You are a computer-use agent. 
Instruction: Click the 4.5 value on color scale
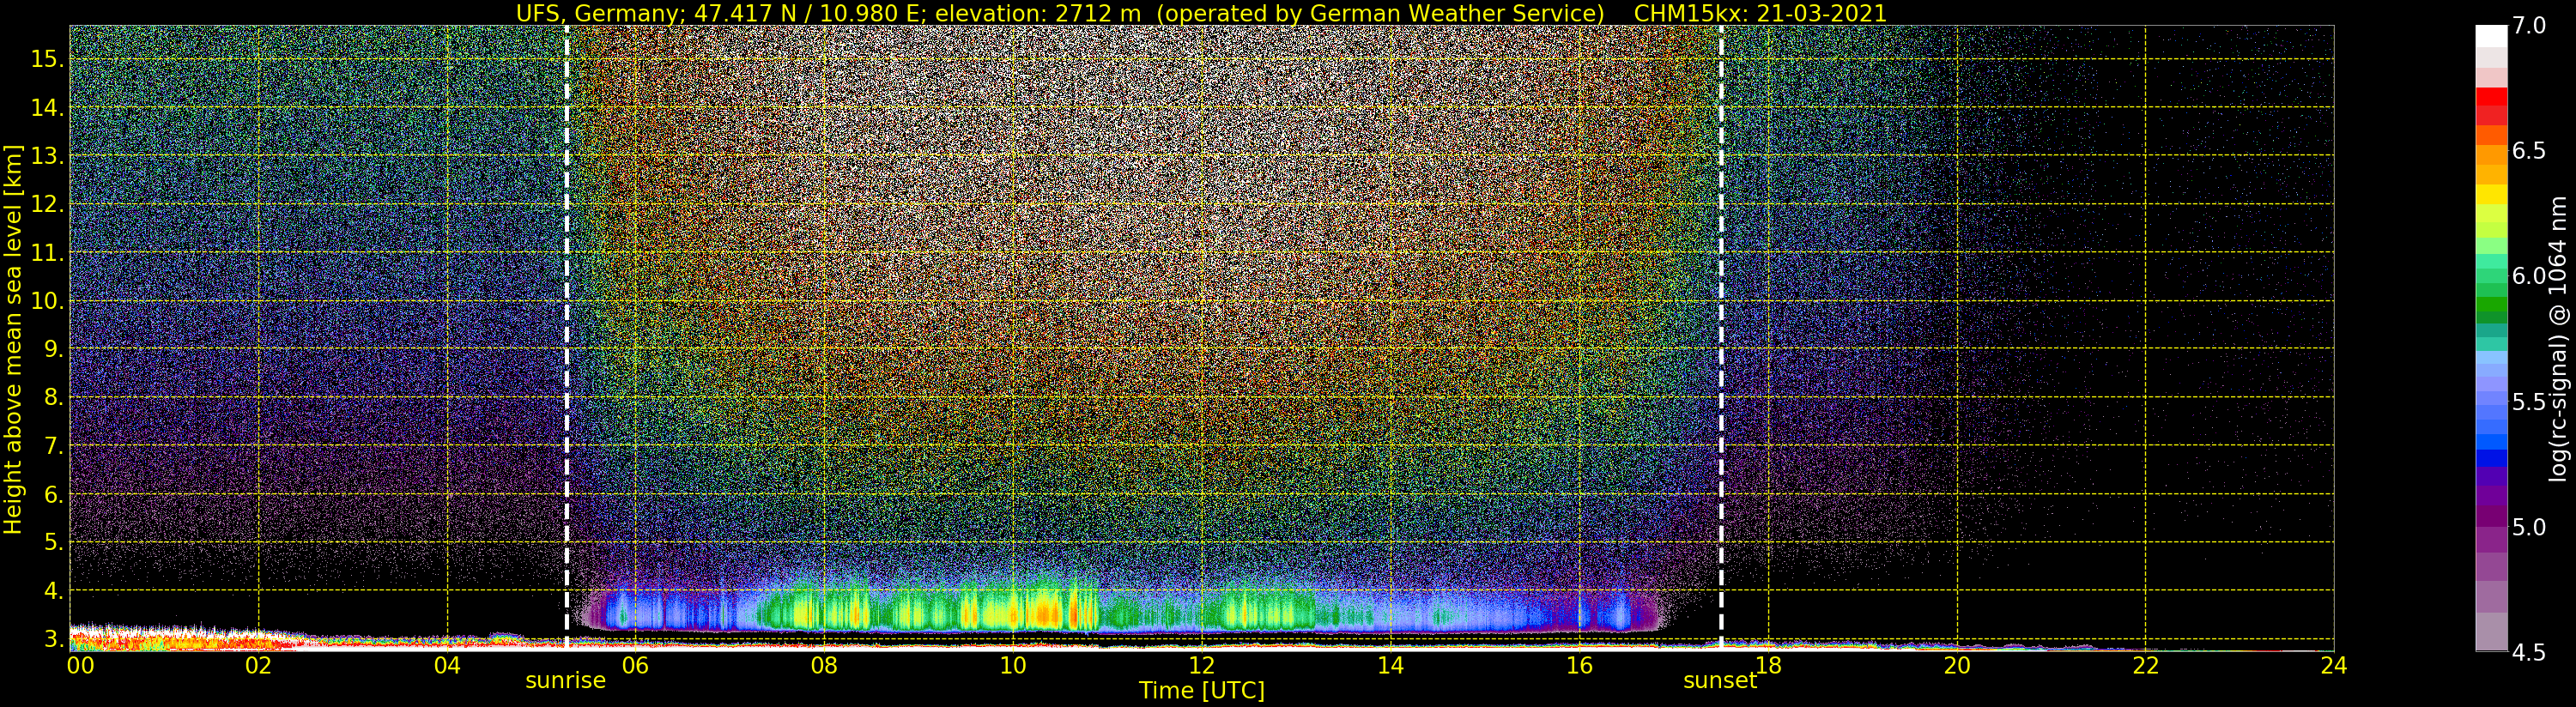2529,653
